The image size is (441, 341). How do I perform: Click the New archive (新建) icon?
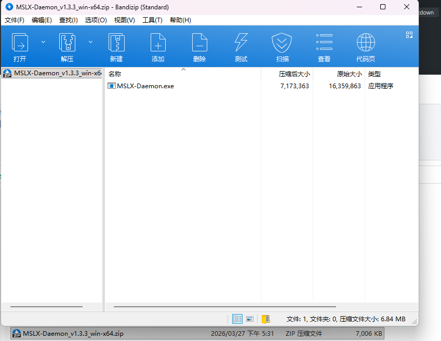[116, 42]
